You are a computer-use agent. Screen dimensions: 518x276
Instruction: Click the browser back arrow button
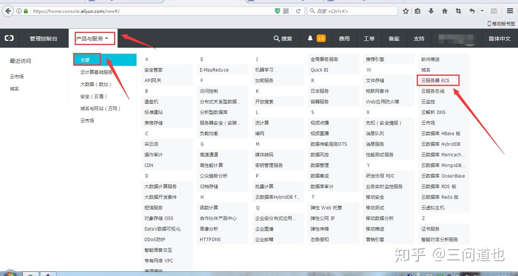click(8, 11)
